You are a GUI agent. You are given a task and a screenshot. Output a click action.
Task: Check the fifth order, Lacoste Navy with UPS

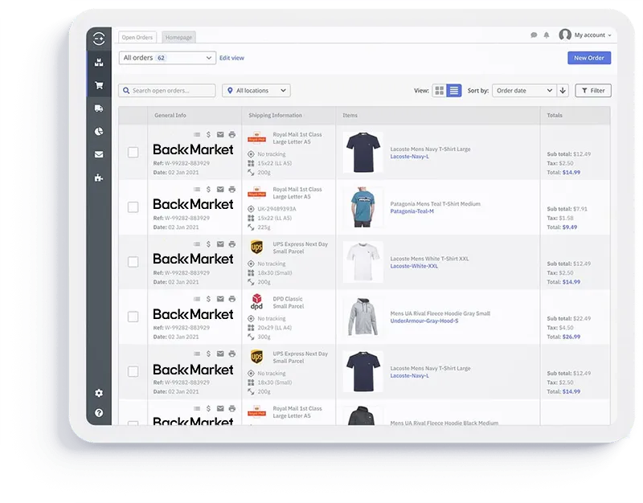pos(133,371)
